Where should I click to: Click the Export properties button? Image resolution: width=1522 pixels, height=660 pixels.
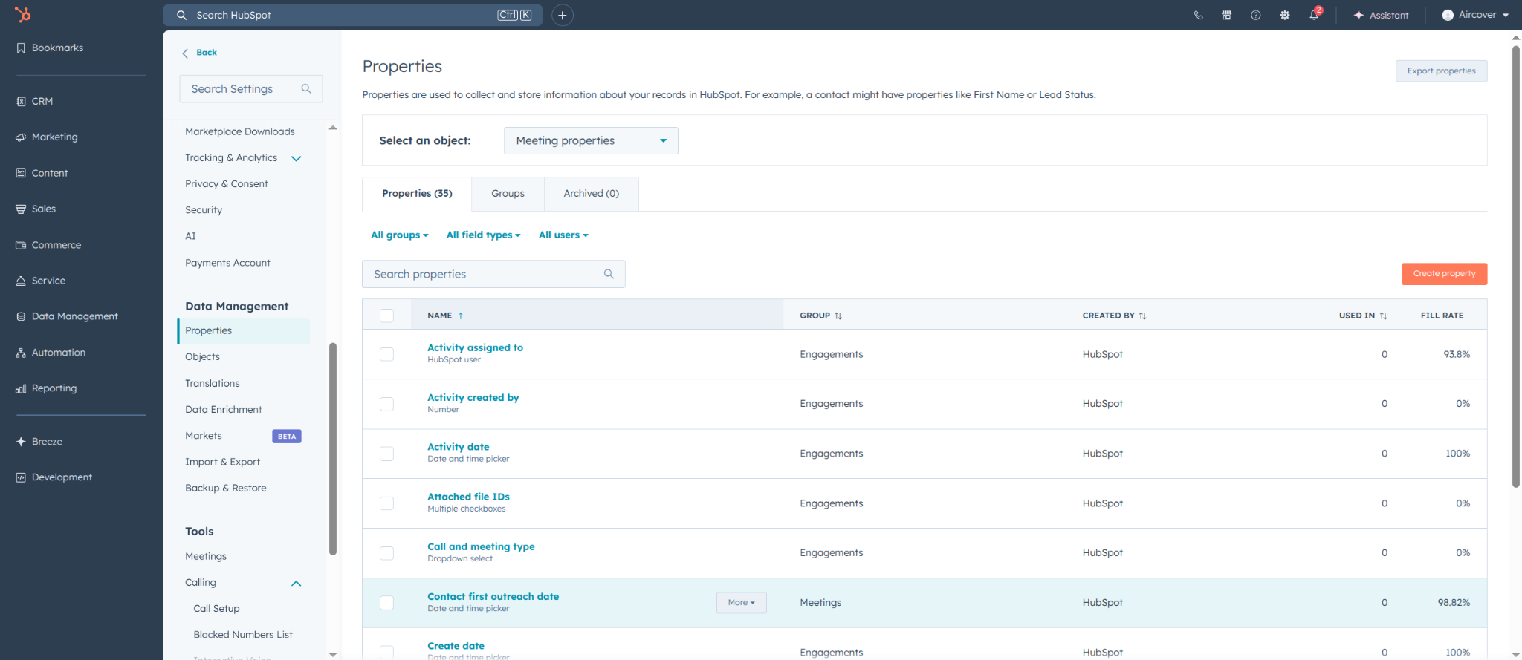click(x=1441, y=71)
